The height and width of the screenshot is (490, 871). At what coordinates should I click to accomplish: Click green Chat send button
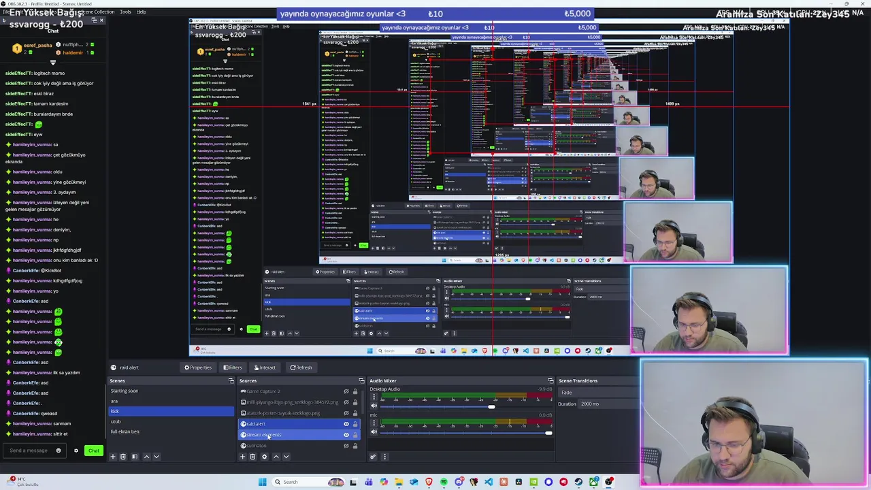click(x=94, y=451)
